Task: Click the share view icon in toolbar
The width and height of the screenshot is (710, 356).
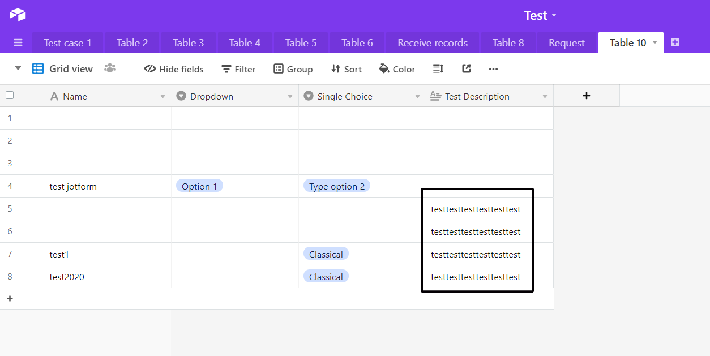Action: pyautogui.click(x=466, y=68)
